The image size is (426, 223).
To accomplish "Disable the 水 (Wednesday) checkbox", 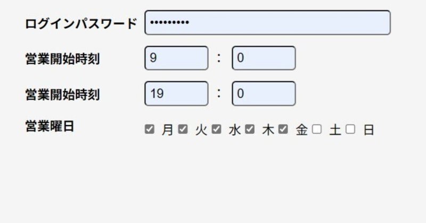I will tap(216, 129).
